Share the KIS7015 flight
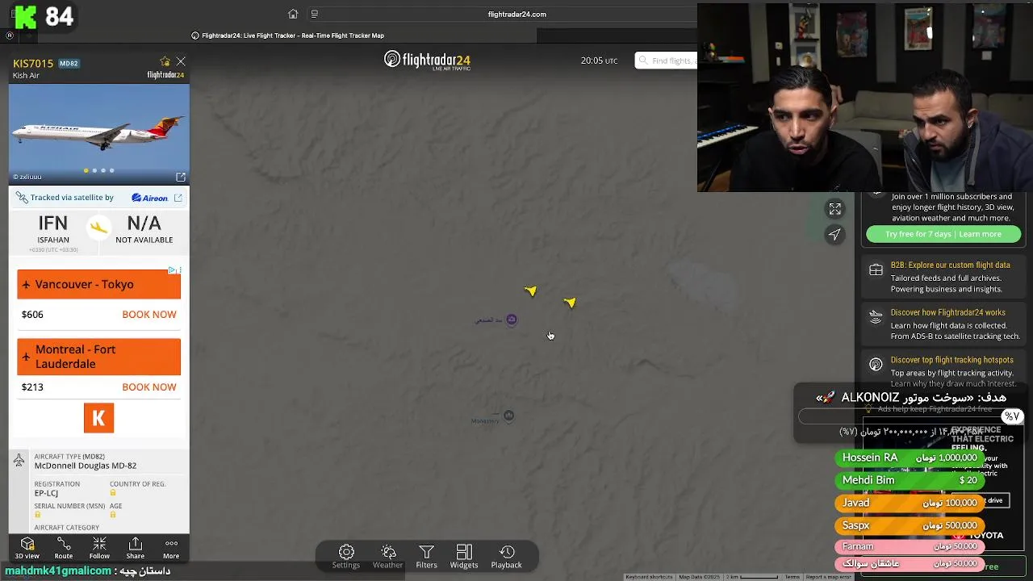The height and width of the screenshot is (581, 1033). [x=136, y=548]
